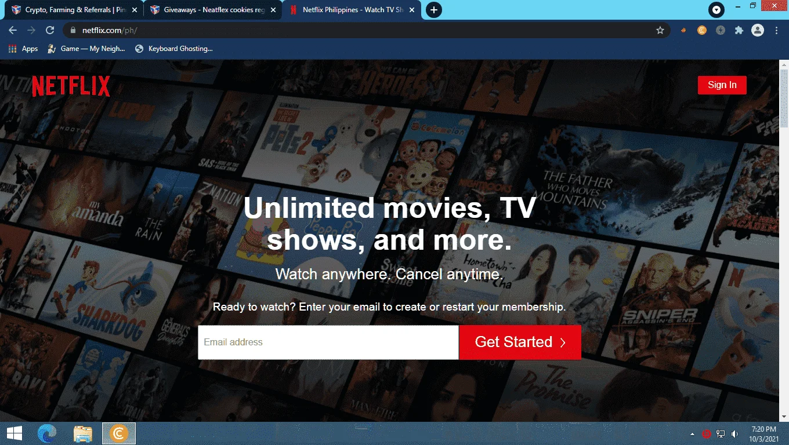Open network status tray icon
789x445 pixels.
coord(721,433)
